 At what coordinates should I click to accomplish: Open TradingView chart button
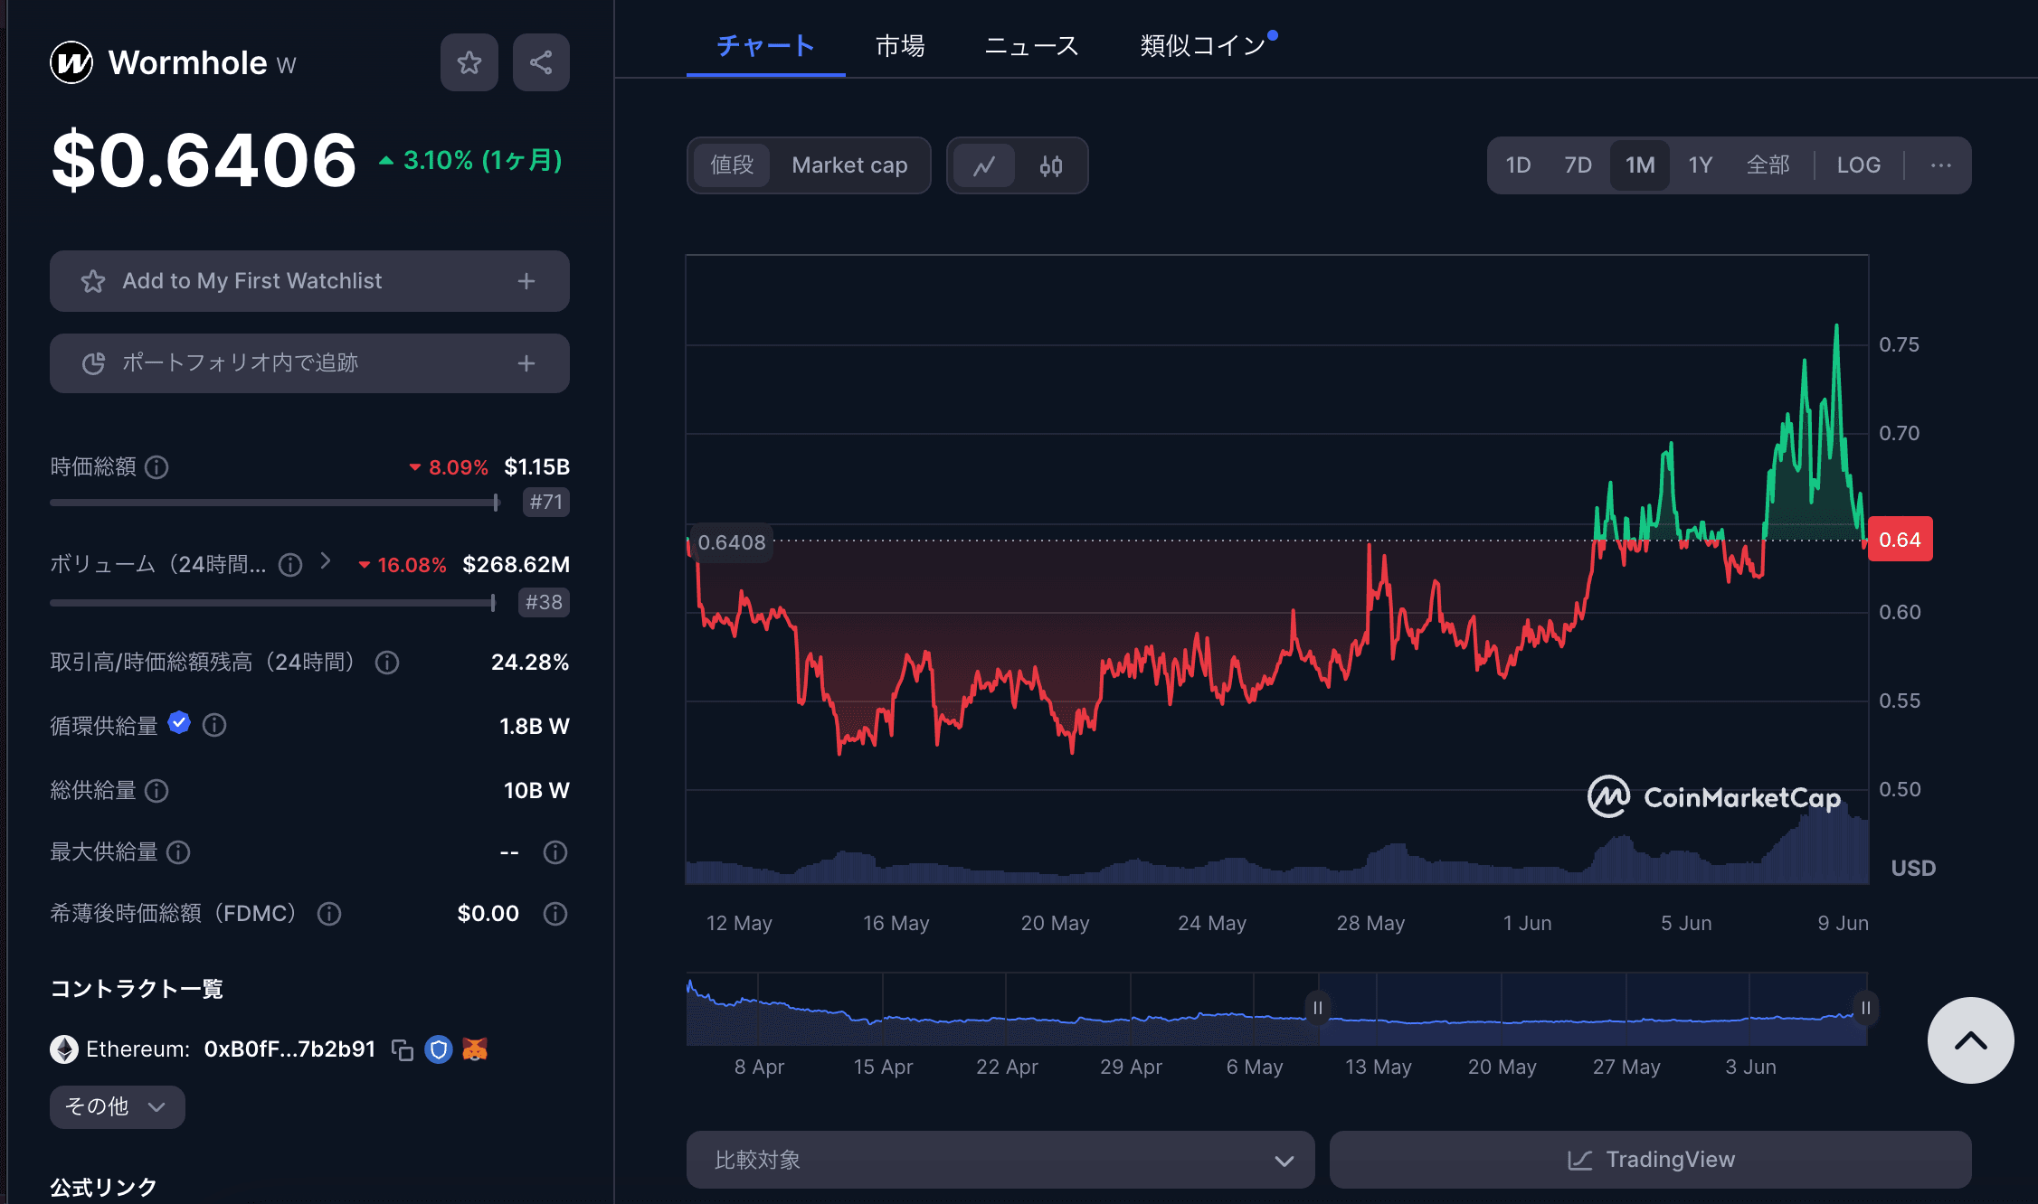1650,1160
